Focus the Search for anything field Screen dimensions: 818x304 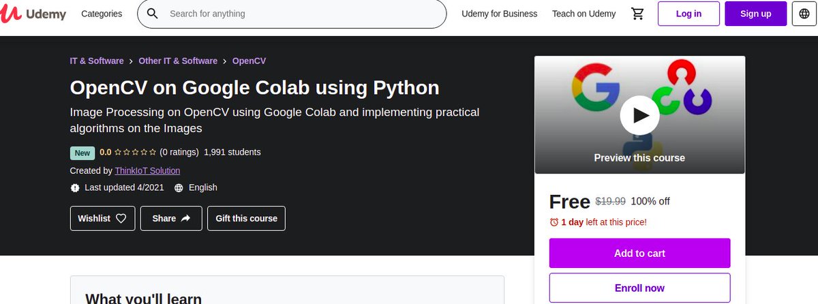[x=292, y=14]
